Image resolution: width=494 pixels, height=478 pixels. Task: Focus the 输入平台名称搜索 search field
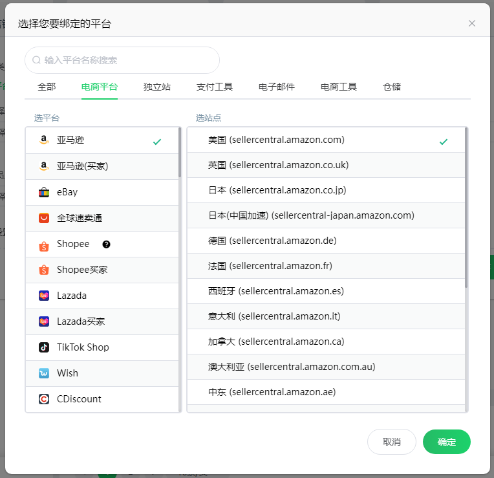coord(122,60)
